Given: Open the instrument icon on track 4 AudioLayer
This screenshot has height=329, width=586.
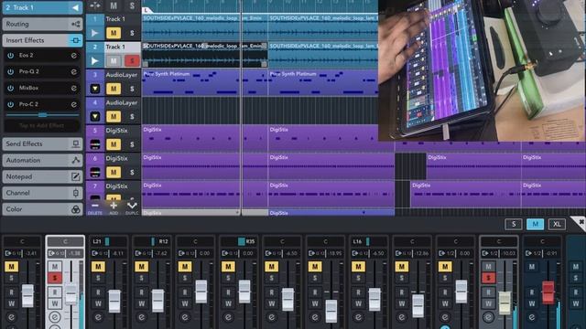Looking at the screenshot, I should (x=95, y=117).
